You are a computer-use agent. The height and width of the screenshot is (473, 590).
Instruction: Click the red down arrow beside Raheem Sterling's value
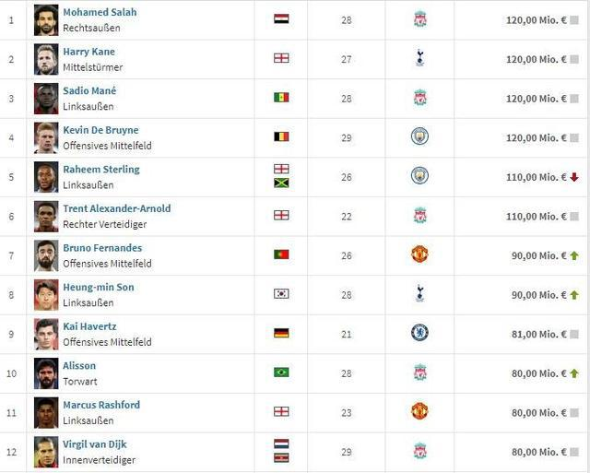(574, 177)
